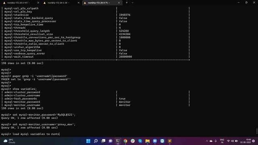Click the show variables; command line
Image resolution: width=258 pixels, height=145 pixels.
pyautogui.click(x=19, y=89)
